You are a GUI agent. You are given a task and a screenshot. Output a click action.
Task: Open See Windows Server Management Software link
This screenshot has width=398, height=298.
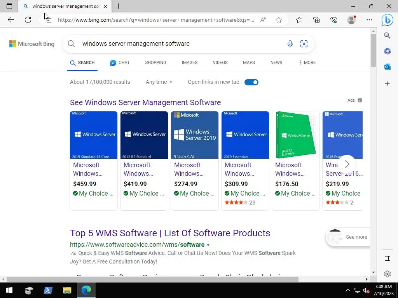pyautogui.click(x=145, y=102)
